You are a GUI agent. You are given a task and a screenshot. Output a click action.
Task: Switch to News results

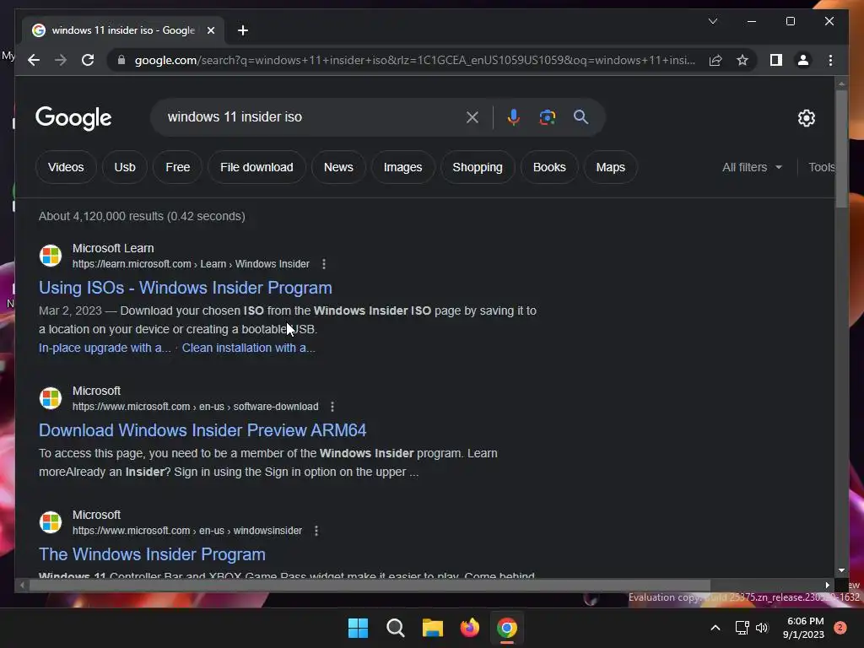tap(338, 167)
